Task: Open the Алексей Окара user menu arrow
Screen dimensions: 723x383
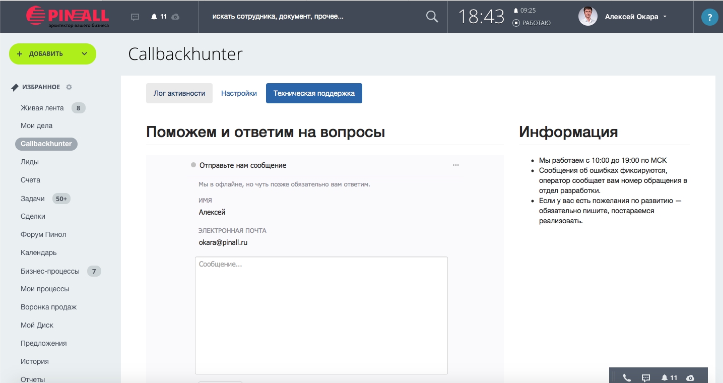Action: [x=665, y=17]
